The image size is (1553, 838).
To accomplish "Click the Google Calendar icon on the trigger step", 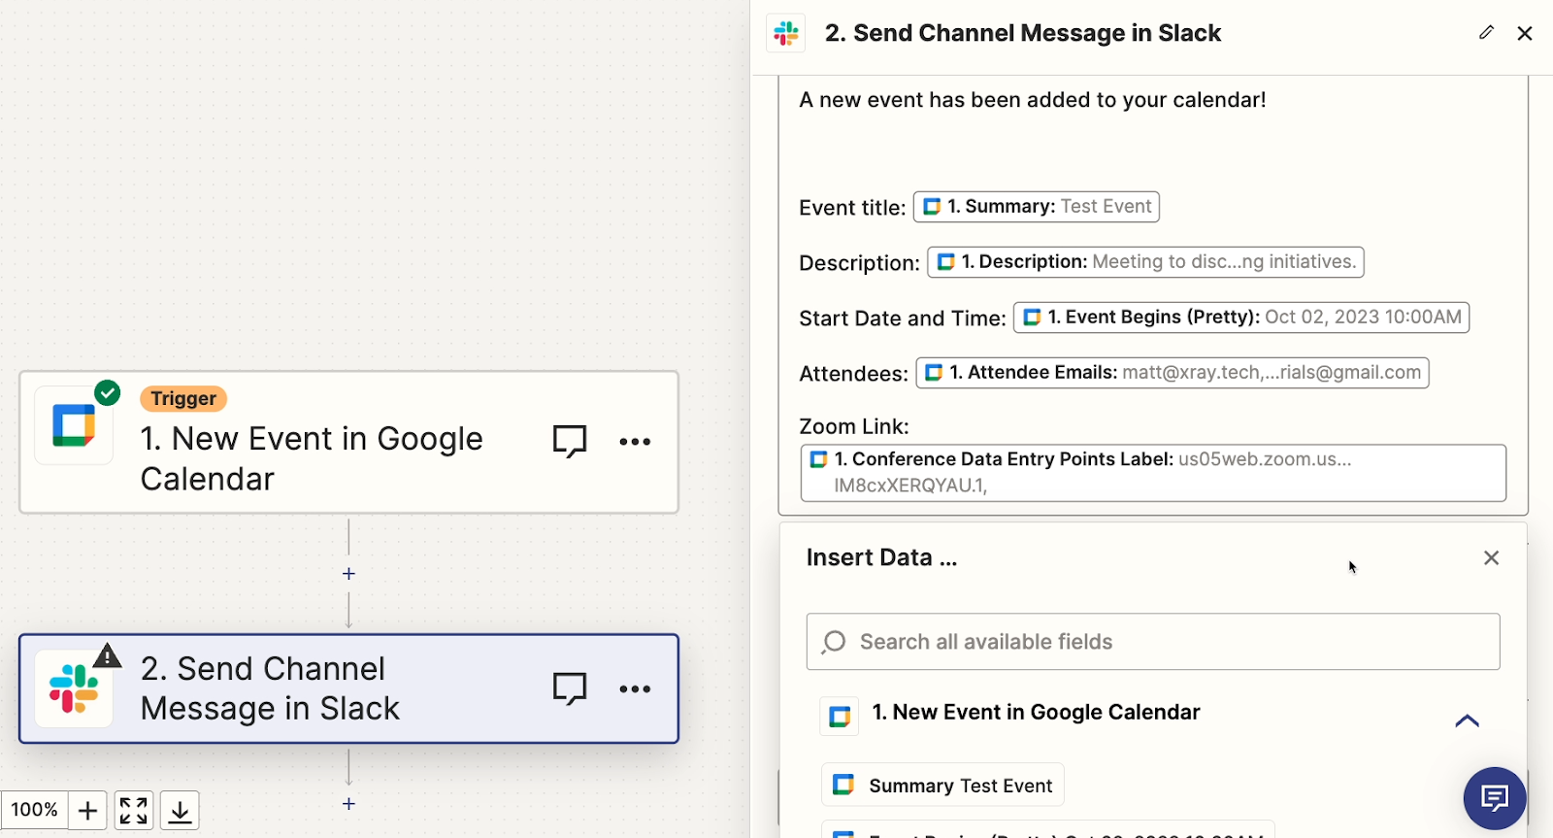I will tap(74, 425).
